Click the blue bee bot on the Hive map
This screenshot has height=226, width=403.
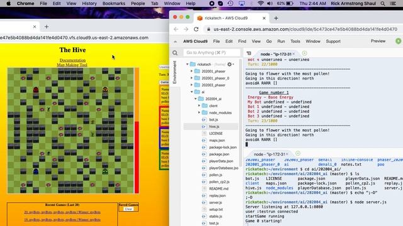tap(36, 171)
